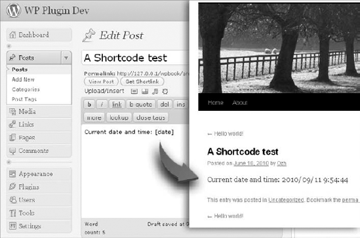Click the upper Hello world! previous link
Screen dimensions: 360x238
tap(225, 134)
